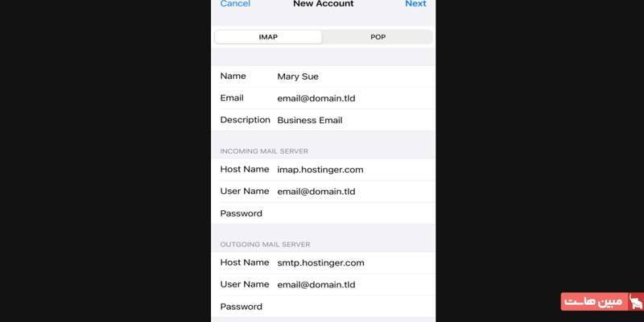This screenshot has height=322, width=644.
Task: Edit the Name field showing Mary Sue
Action: coord(324,76)
